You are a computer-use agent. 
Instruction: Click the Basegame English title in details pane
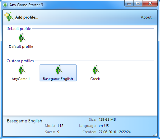click(x=24, y=121)
